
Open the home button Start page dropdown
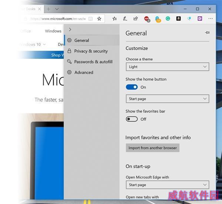coord(167,99)
